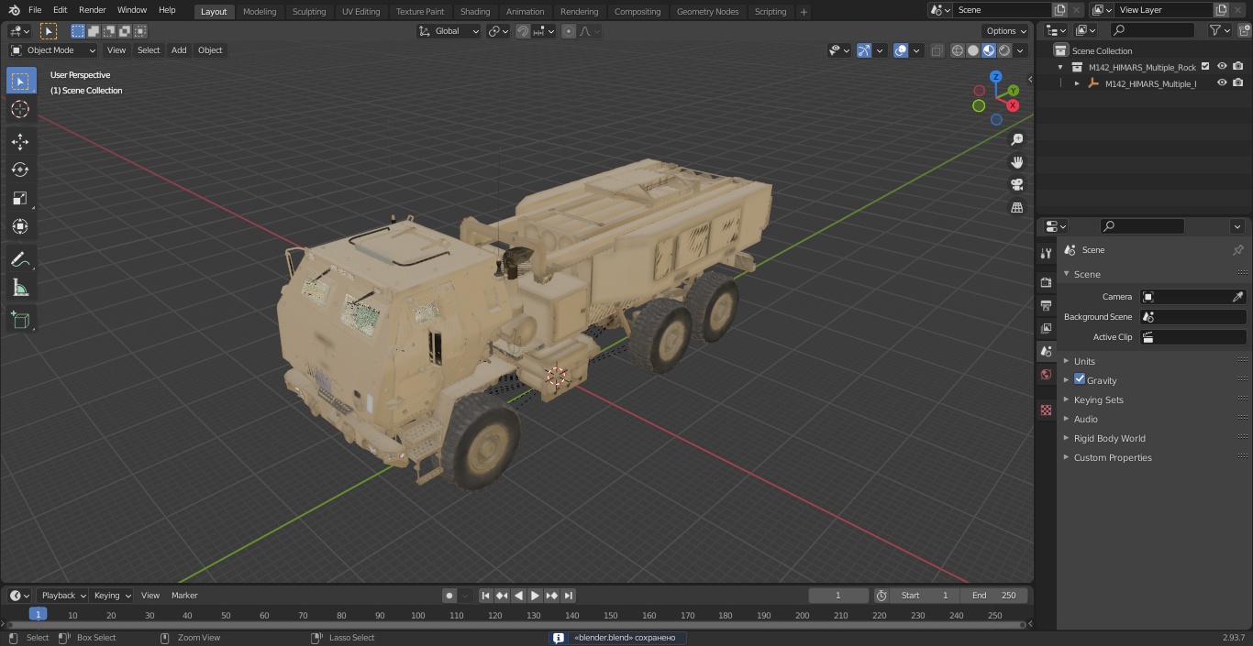Click the Blender logo menu icon
Screen dimensions: 1253x646
(x=14, y=10)
